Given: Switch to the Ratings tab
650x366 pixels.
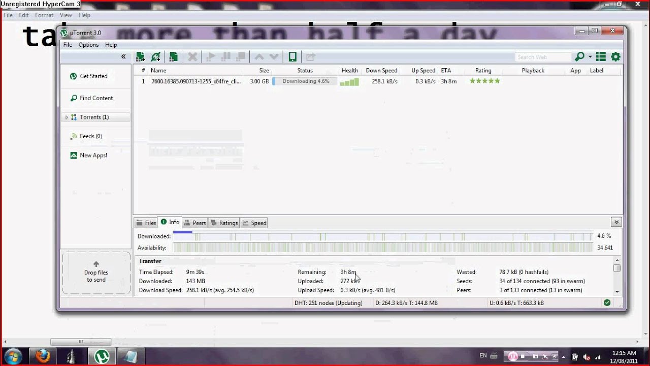Looking at the screenshot, I should [x=224, y=223].
